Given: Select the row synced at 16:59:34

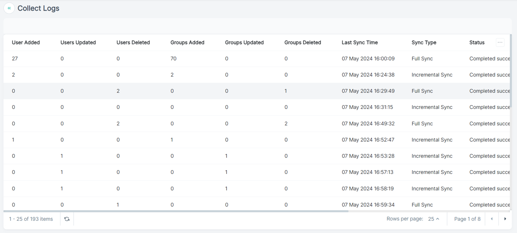Looking at the screenshot, I should tap(257, 204).
